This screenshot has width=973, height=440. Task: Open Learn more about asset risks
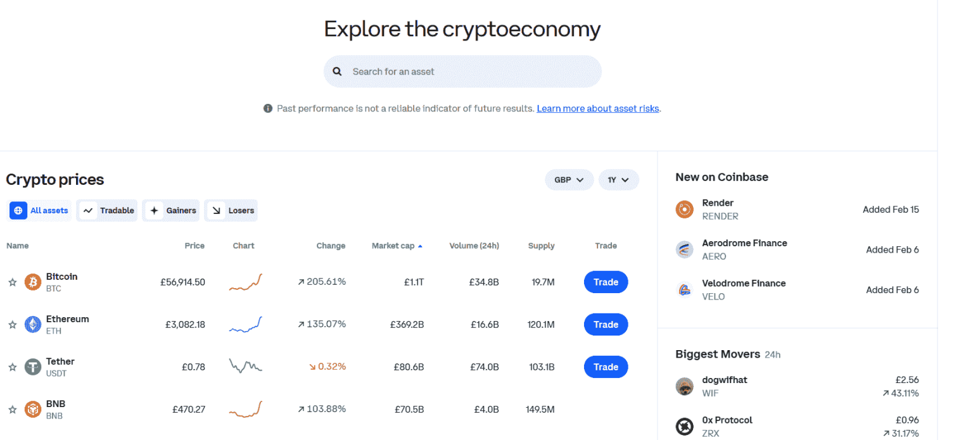coord(597,108)
